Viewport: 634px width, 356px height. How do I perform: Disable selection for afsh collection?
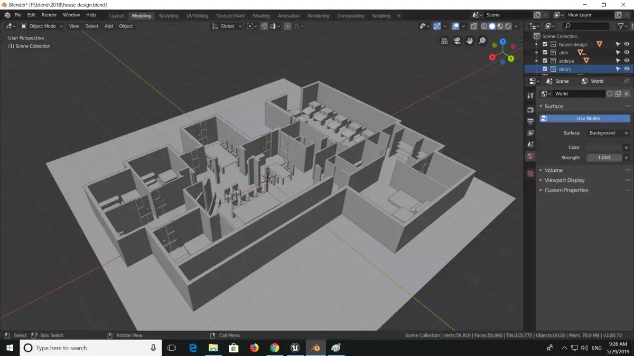tap(617, 53)
